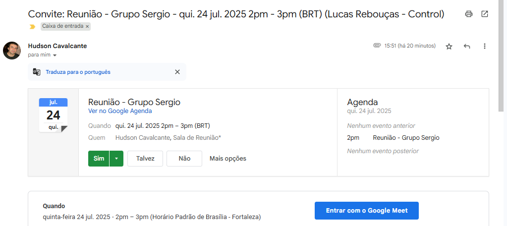Respond Talvez to the meeting
The height and width of the screenshot is (226, 507).
pyautogui.click(x=145, y=159)
